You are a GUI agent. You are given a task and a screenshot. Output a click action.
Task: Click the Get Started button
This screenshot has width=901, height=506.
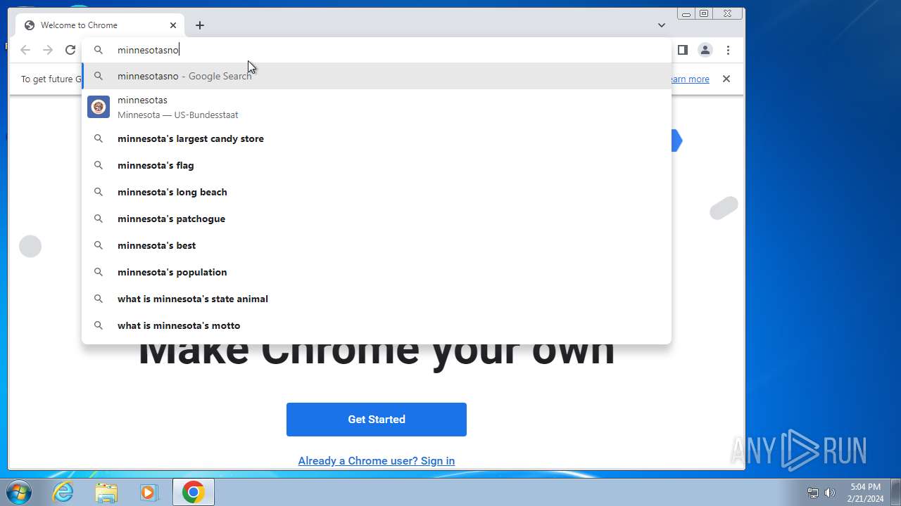(377, 420)
